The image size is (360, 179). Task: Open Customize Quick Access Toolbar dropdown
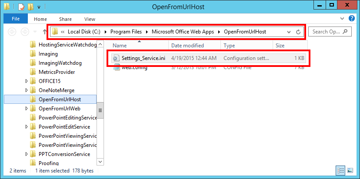pos(39,7)
